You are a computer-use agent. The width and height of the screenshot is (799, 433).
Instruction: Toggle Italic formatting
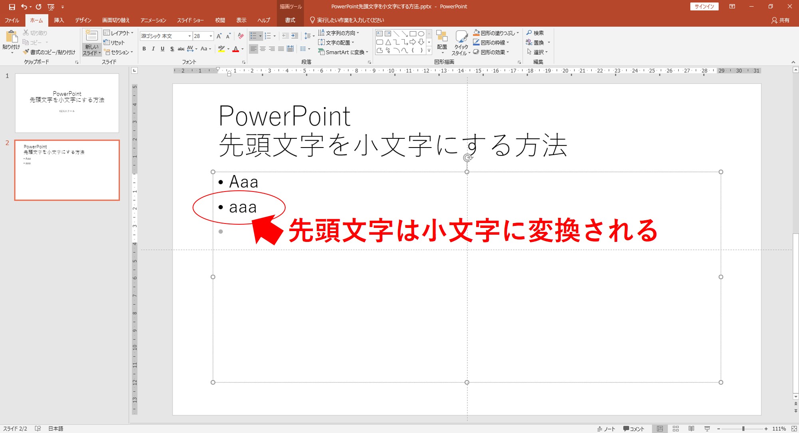coord(153,49)
